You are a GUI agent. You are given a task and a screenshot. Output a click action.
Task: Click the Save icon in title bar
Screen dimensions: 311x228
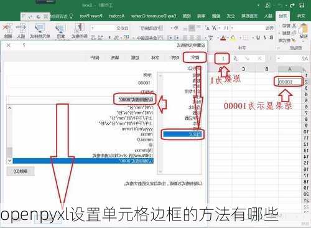[x=302, y=5]
